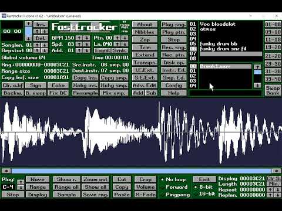Select Forward loop option
The image size is (282, 211).
coord(174,187)
